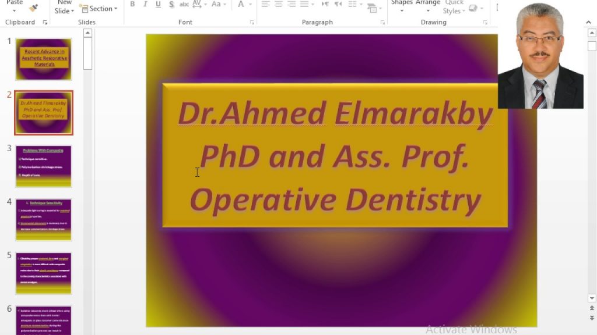This screenshot has height=335, width=597.
Task: Go to next slide double-arrow button
Action: (x=592, y=318)
